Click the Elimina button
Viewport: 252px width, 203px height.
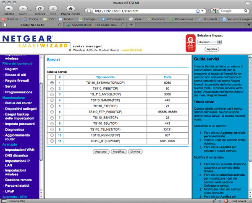point(135,152)
